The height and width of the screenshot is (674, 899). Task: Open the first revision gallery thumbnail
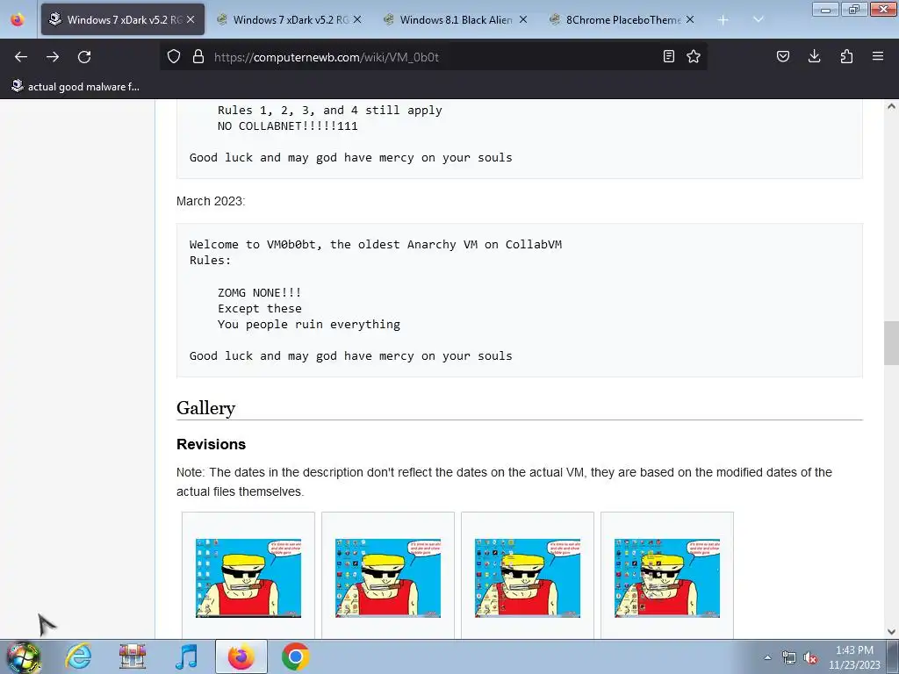pos(248,577)
